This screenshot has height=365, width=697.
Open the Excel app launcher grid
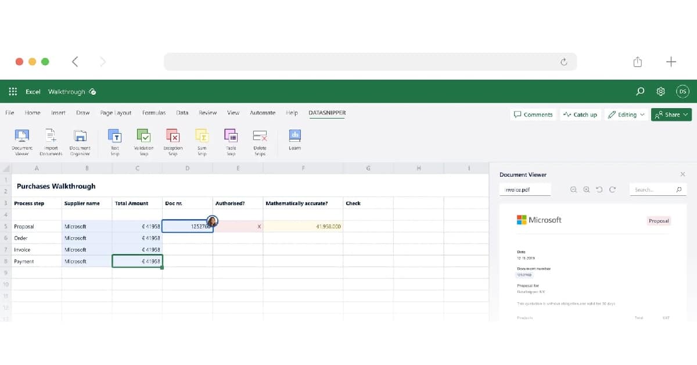(x=13, y=92)
